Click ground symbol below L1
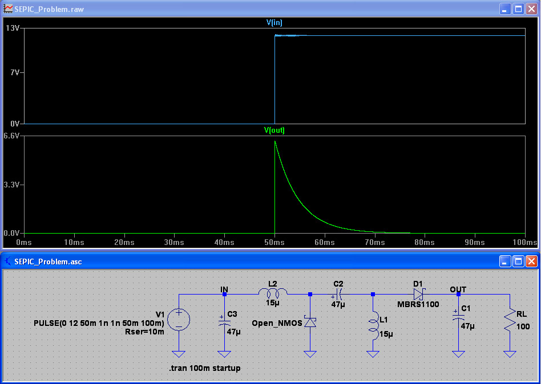 (373, 354)
